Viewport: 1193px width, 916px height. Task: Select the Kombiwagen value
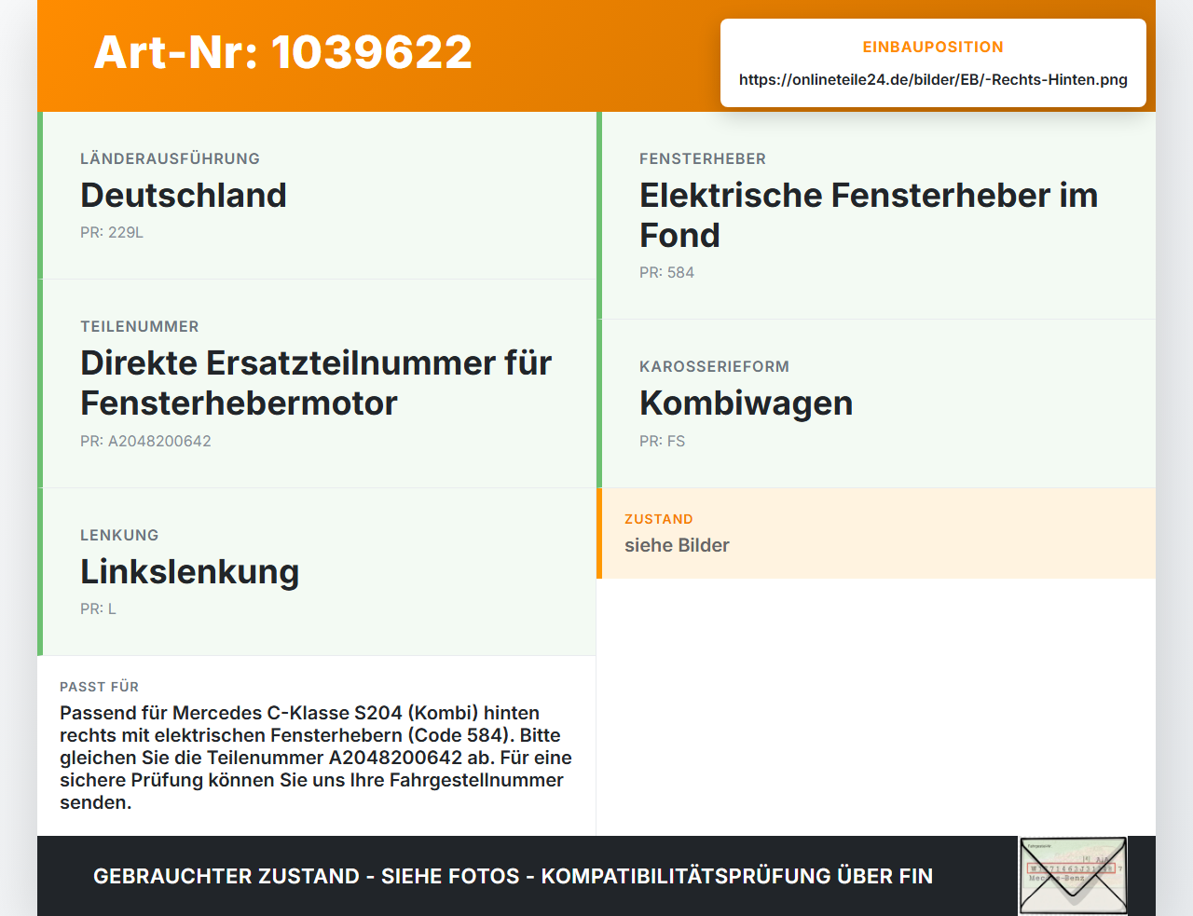point(746,403)
